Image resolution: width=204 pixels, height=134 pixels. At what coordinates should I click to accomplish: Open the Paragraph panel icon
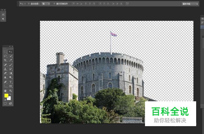click(3, 19)
